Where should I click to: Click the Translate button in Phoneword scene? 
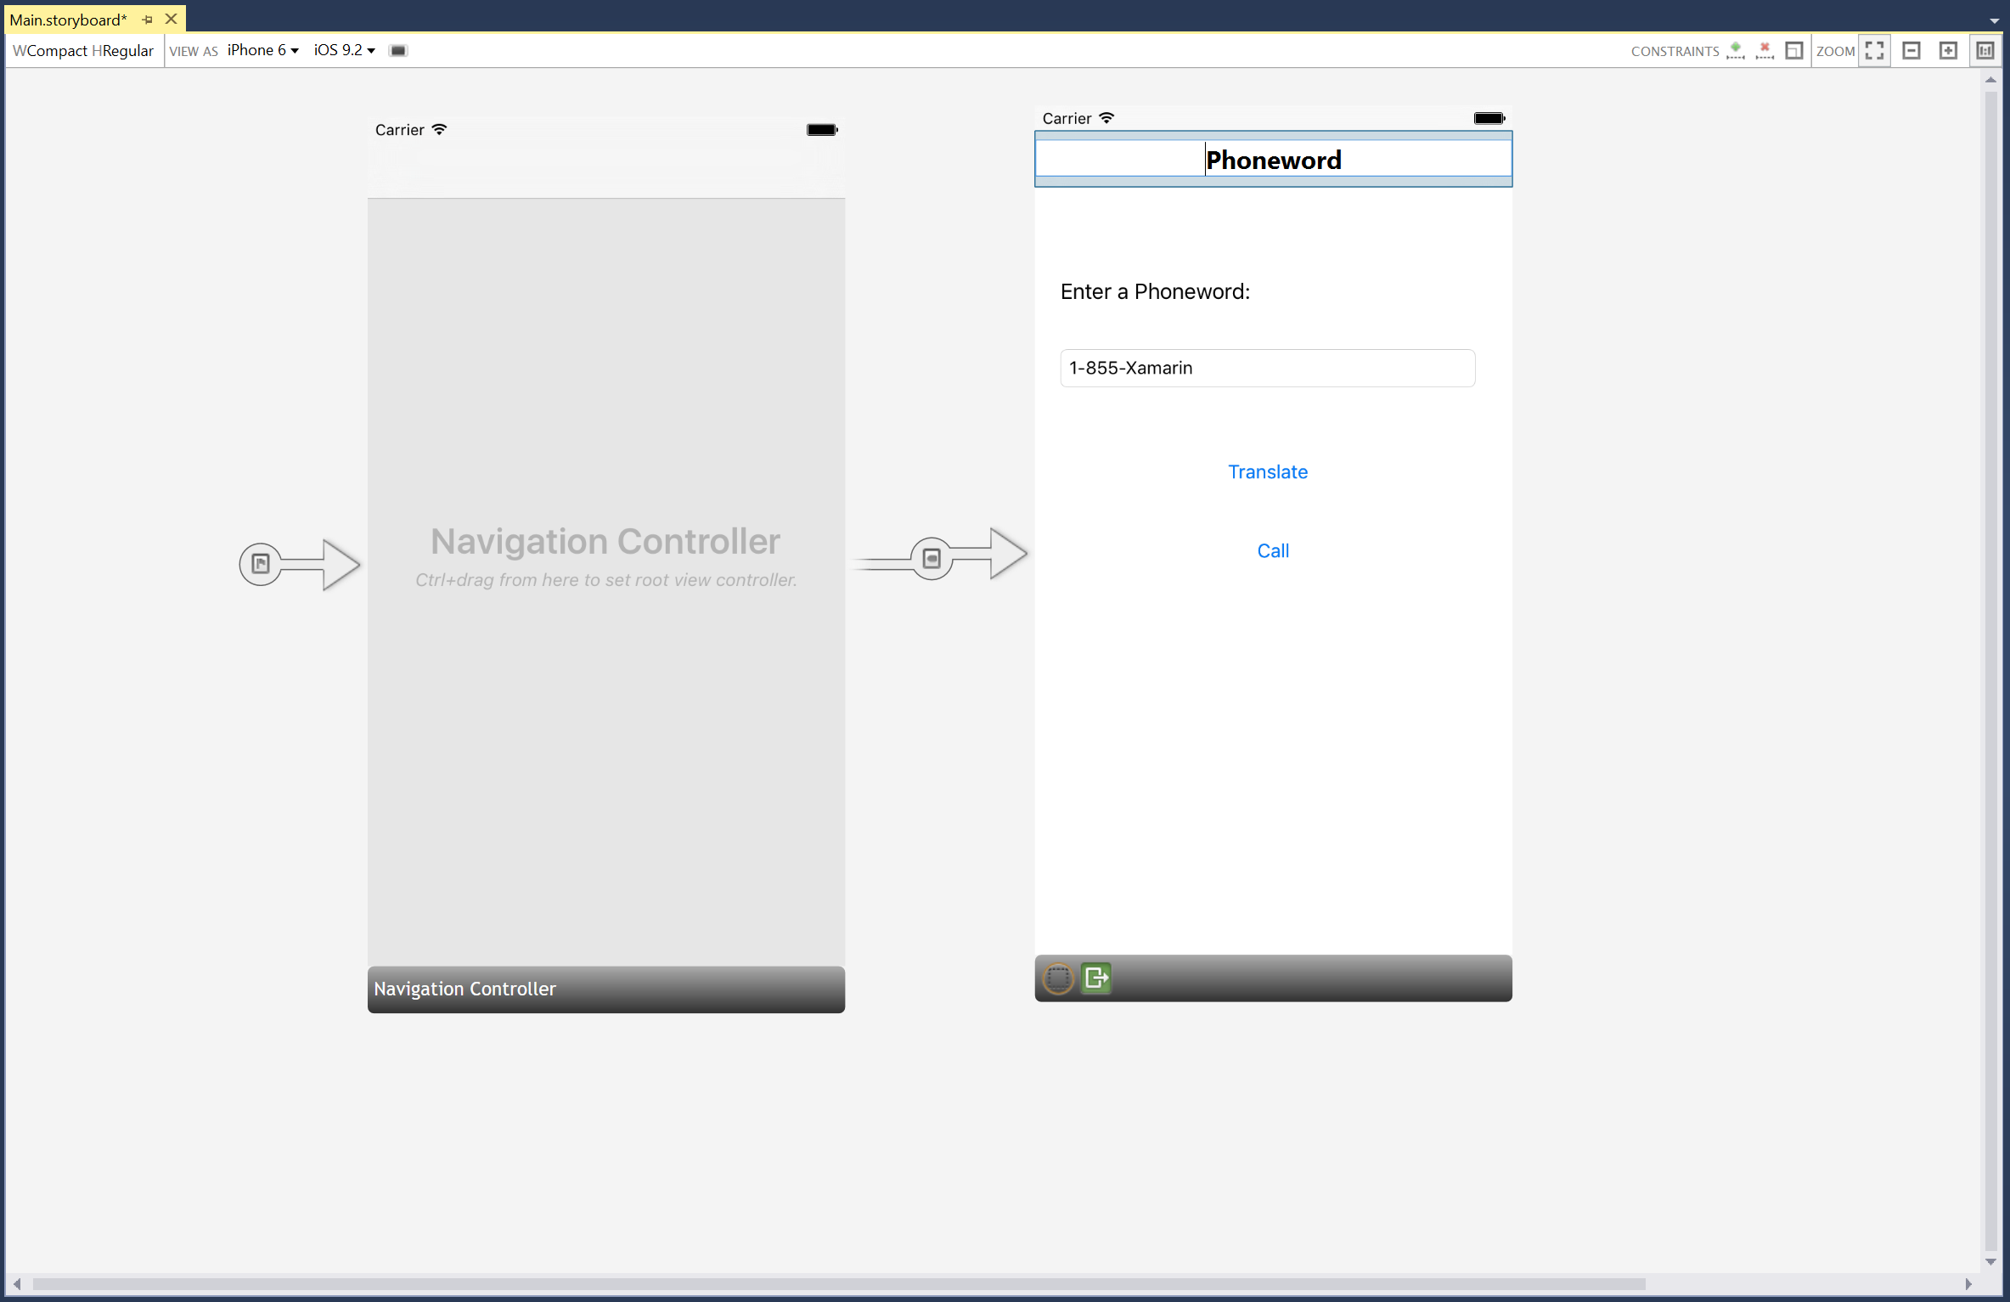[x=1269, y=471]
